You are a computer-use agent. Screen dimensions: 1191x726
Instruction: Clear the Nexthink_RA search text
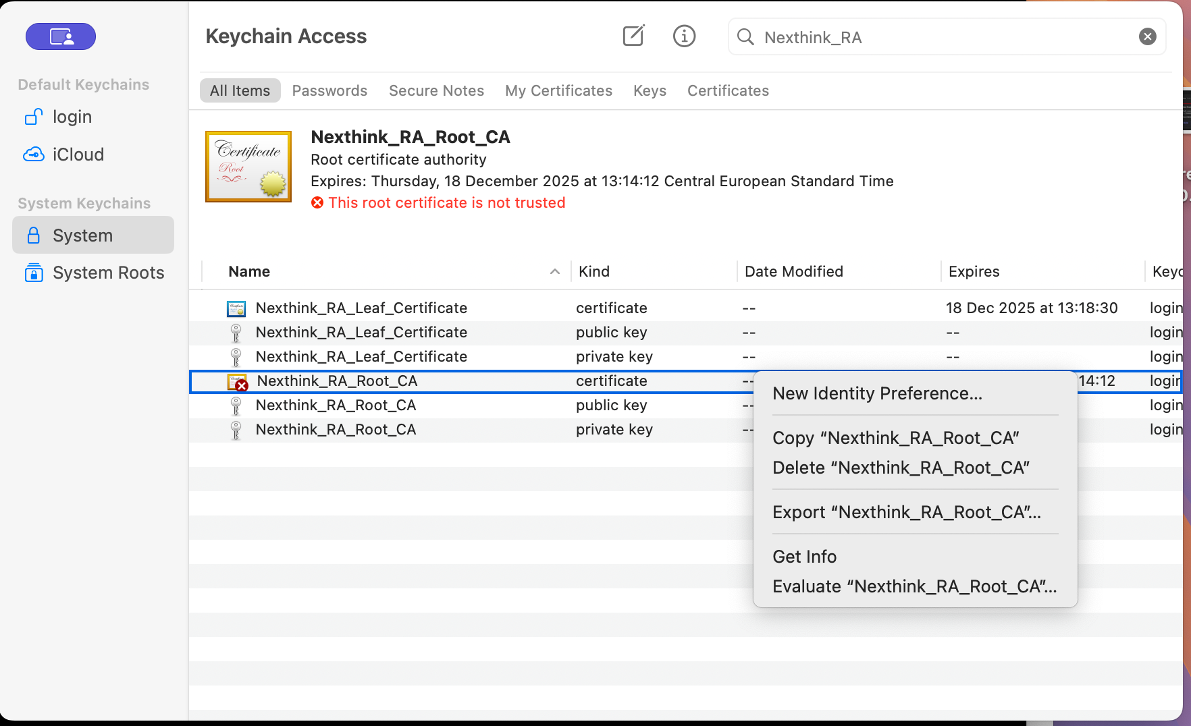pos(1147,36)
